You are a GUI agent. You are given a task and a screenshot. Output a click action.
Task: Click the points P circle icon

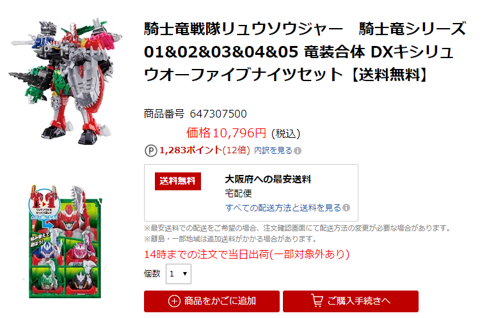(x=150, y=151)
